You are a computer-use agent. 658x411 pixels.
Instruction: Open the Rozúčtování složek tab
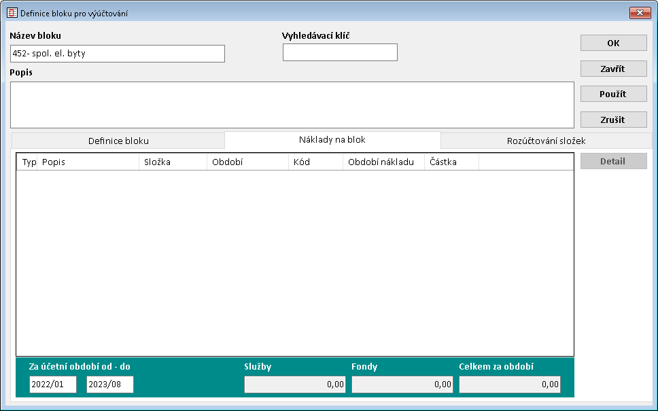pyautogui.click(x=546, y=141)
